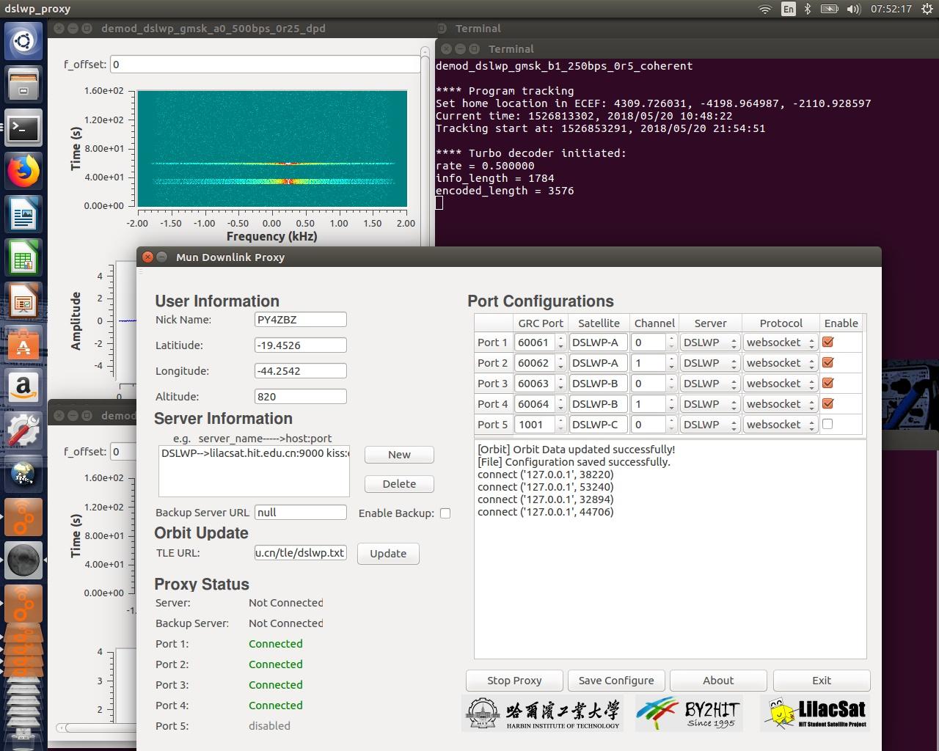The image size is (939, 751).
Task: Open the Amazon dock icon
Action: [23, 387]
